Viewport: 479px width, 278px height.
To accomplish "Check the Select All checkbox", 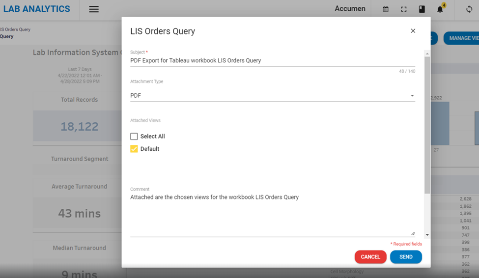I will (134, 137).
